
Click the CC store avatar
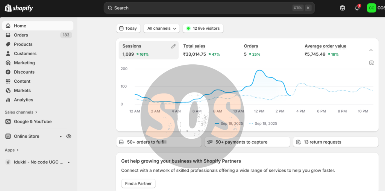[371, 8]
